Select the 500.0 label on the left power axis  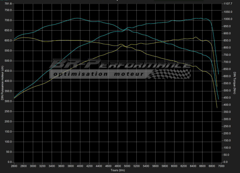(x=8, y=61)
